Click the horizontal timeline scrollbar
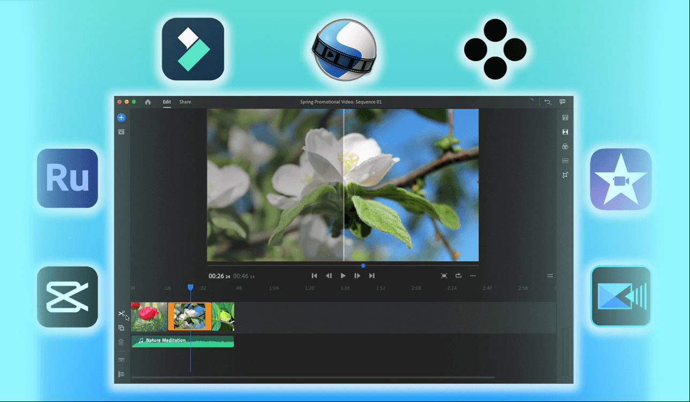The height and width of the screenshot is (402, 690). [313, 377]
